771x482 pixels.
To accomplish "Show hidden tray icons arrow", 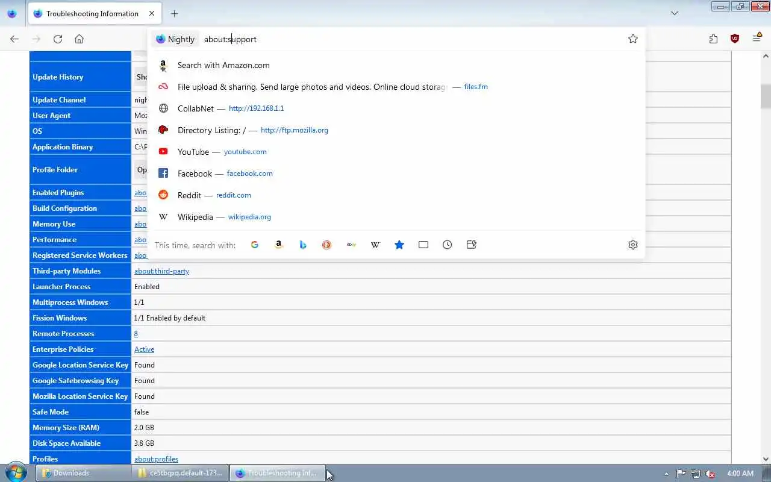I will [666, 474].
